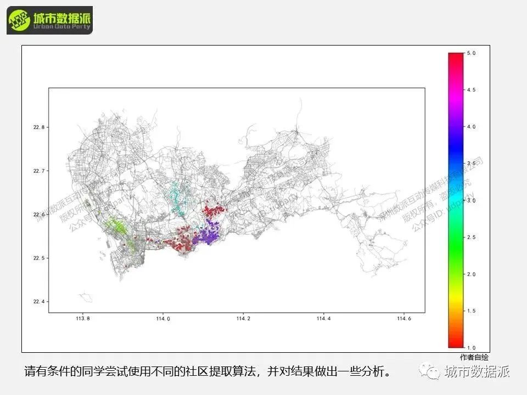
Task: Click the colorbar tick label 5.0
Action: click(x=471, y=53)
